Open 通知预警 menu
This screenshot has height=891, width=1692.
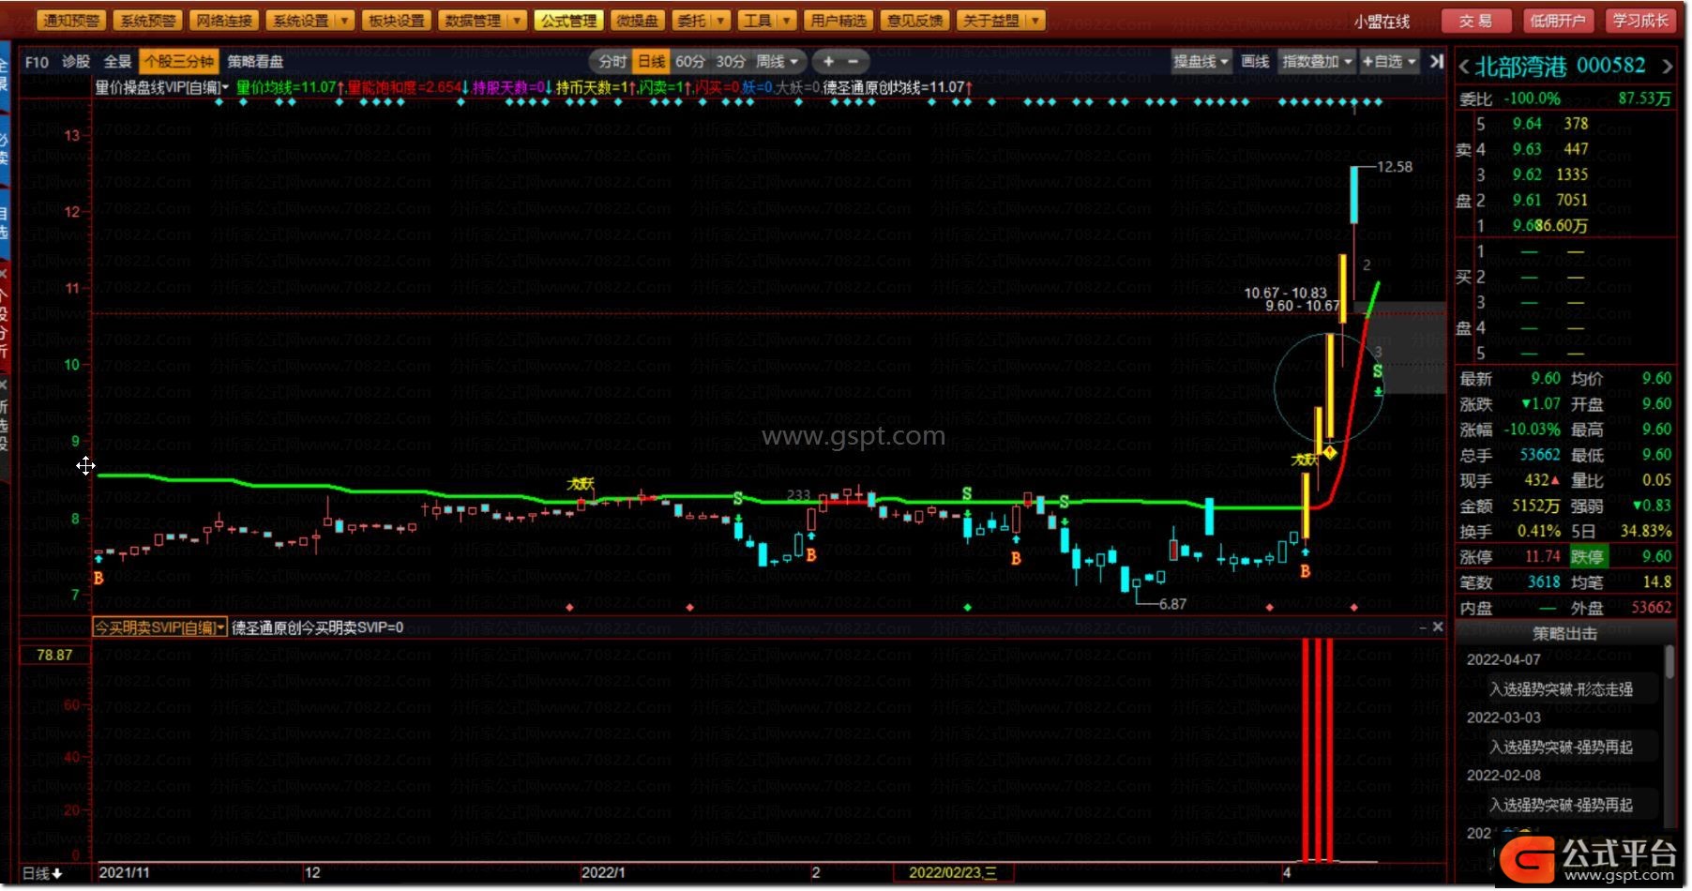tap(71, 21)
